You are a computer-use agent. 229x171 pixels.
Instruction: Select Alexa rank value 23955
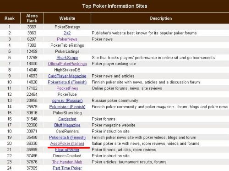click(x=32, y=100)
